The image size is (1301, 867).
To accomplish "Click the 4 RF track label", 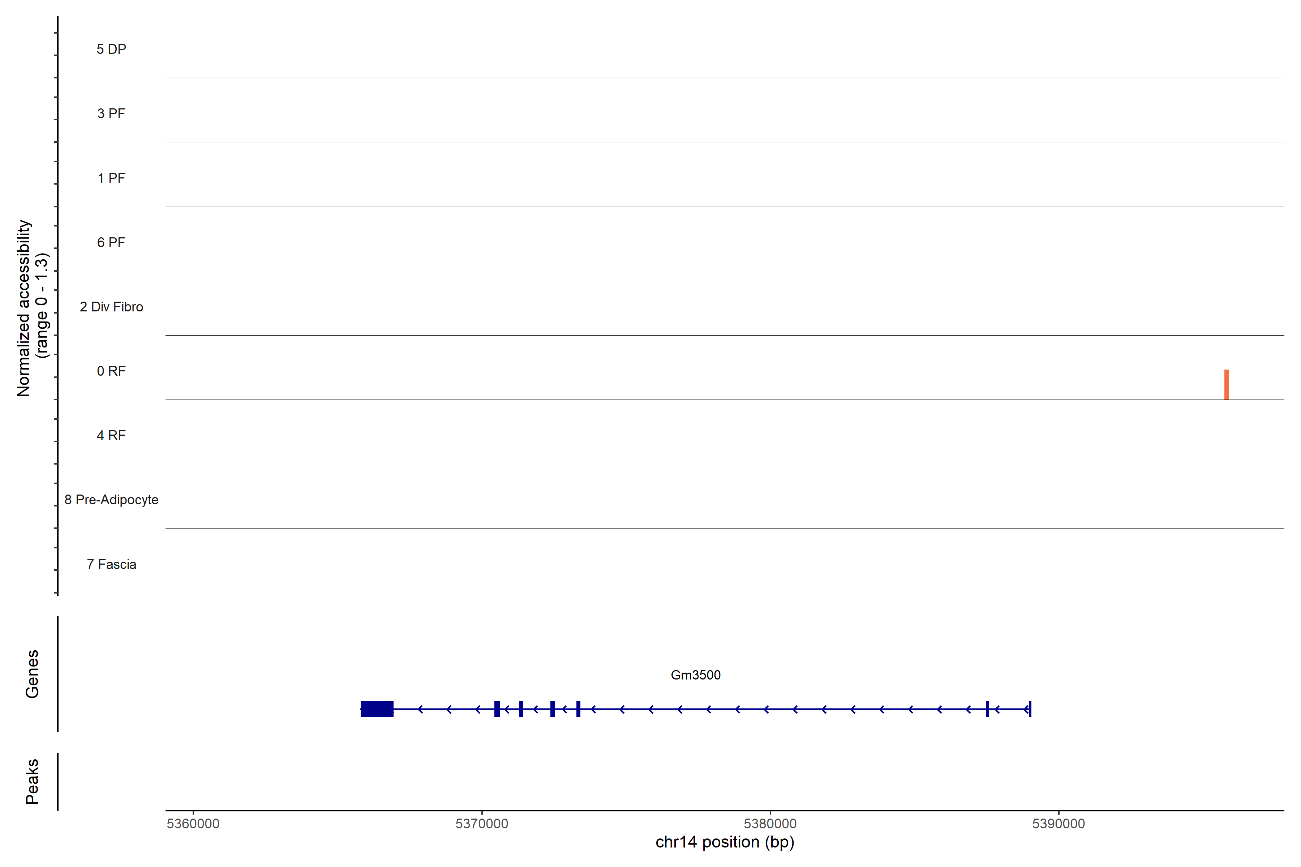I will 111,436.
